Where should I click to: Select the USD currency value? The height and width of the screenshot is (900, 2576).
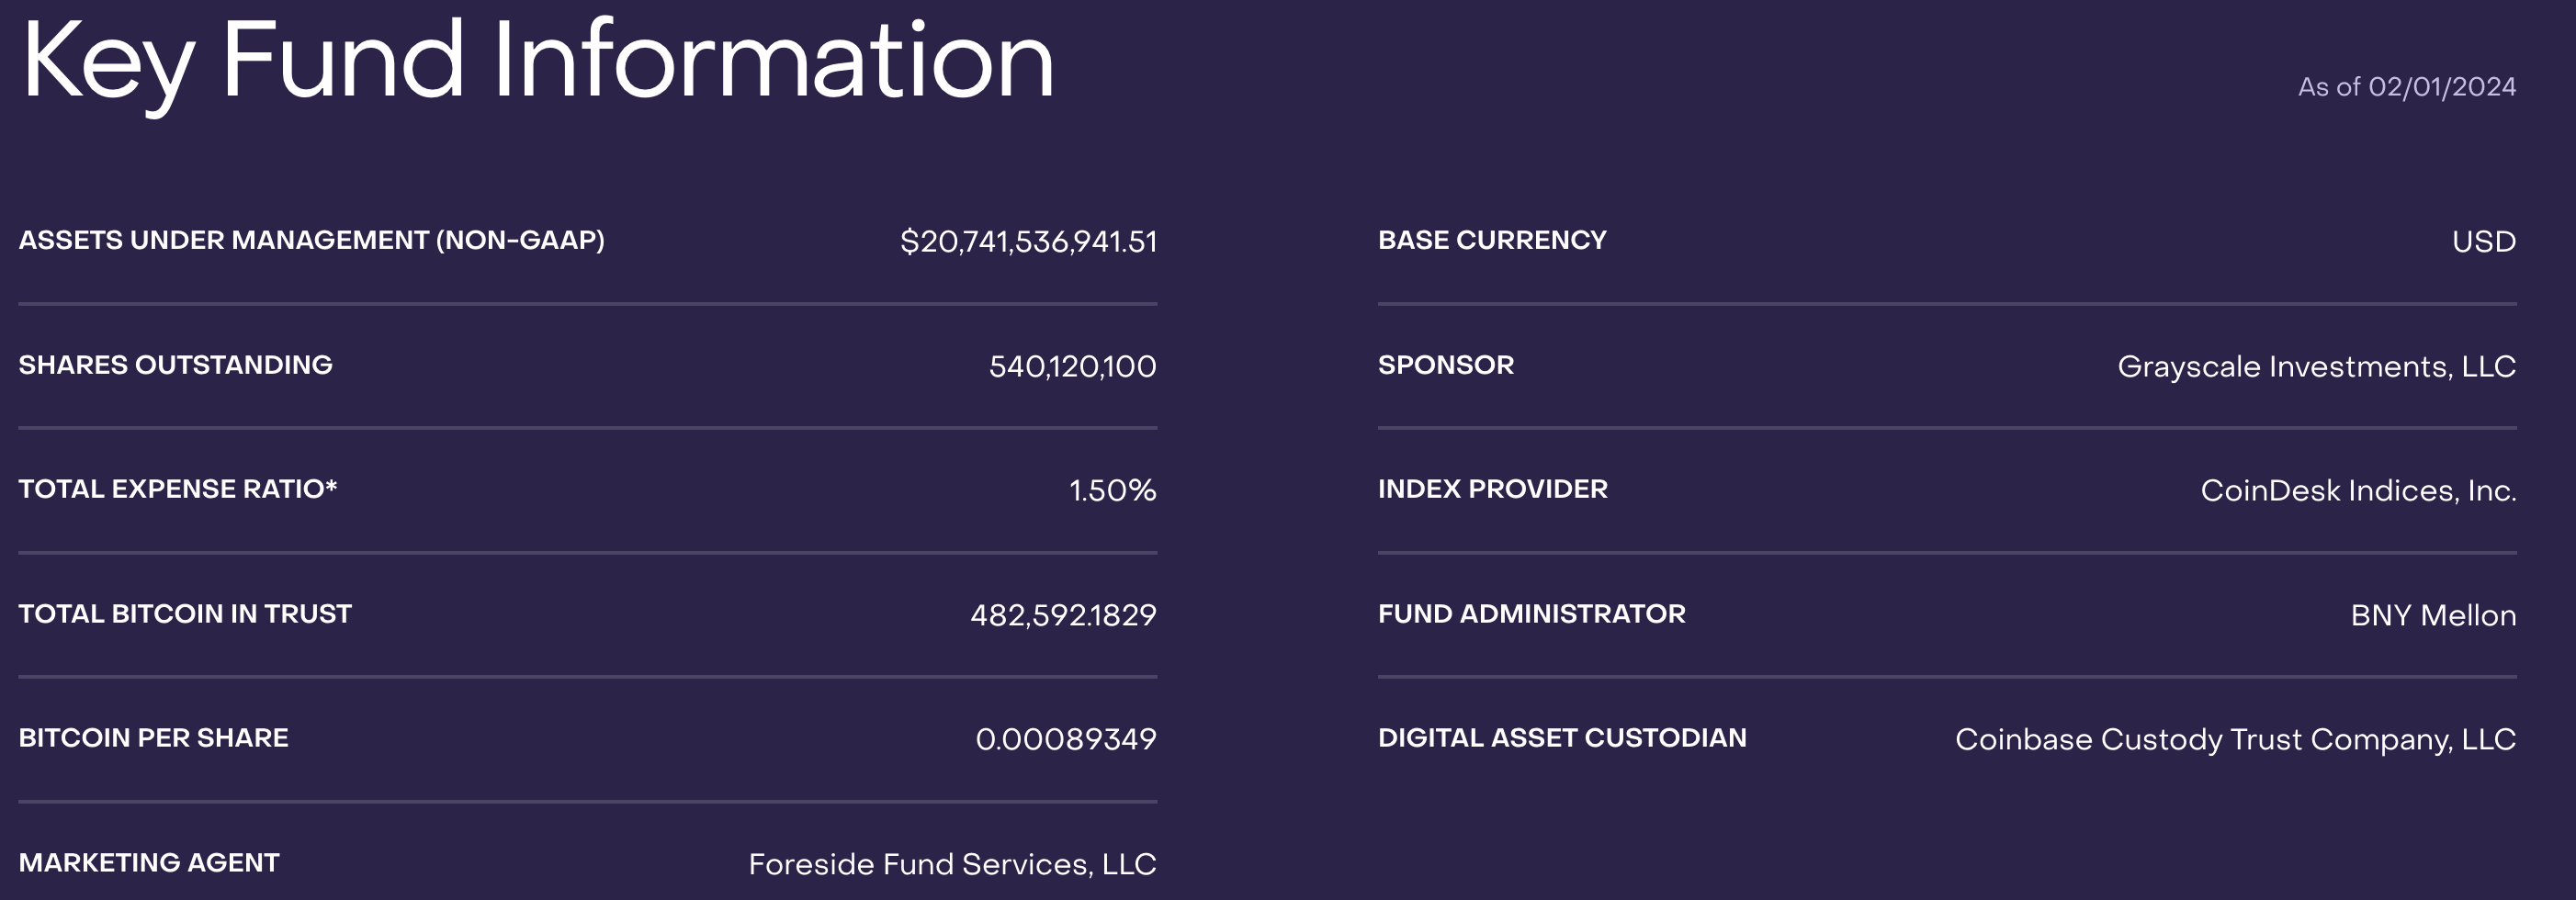click(2483, 242)
